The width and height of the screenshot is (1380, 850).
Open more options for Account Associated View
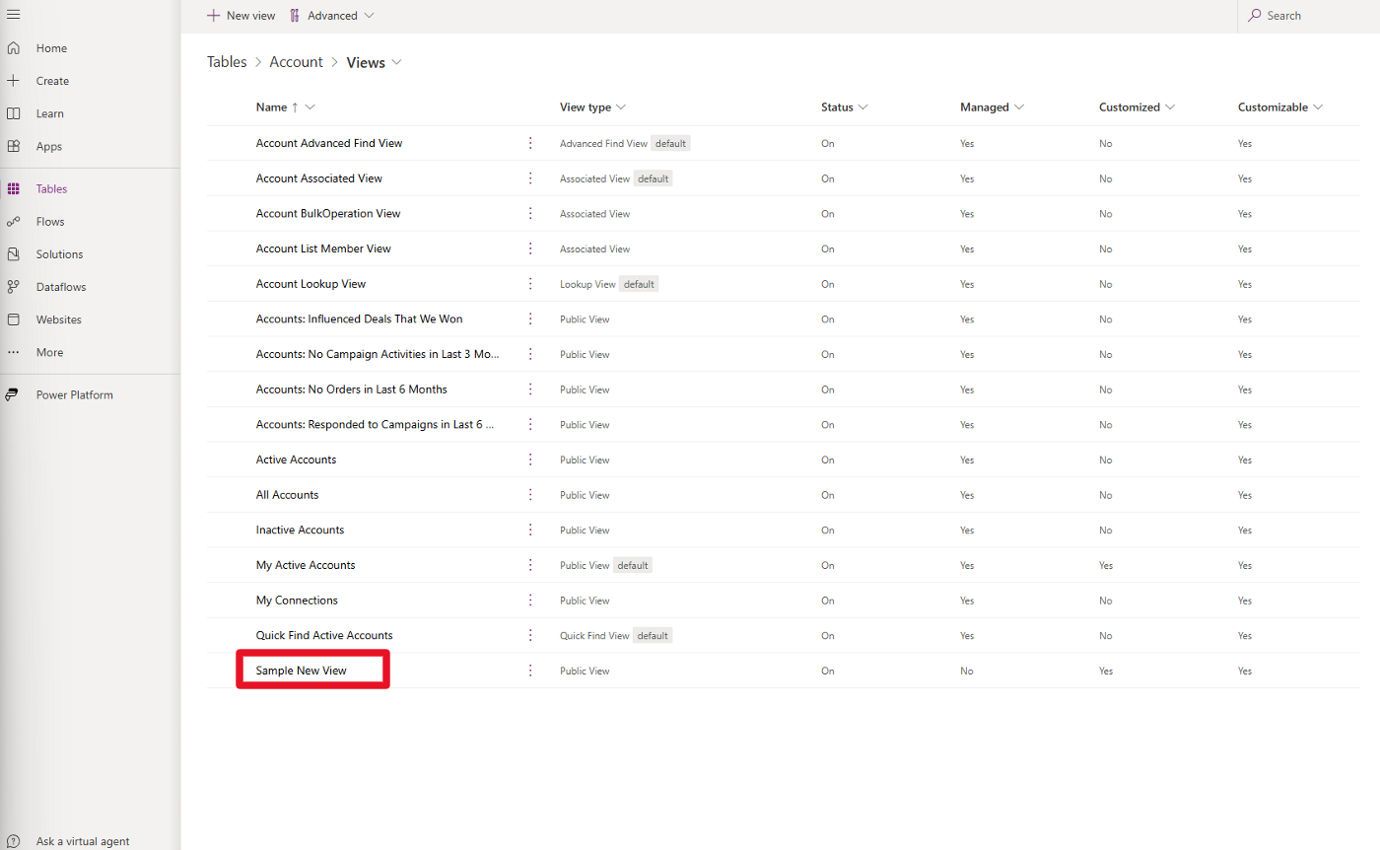click(x=530, y=178)
